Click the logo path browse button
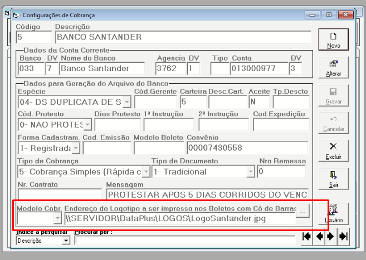The image size is (366, 260). pos(302,211)
